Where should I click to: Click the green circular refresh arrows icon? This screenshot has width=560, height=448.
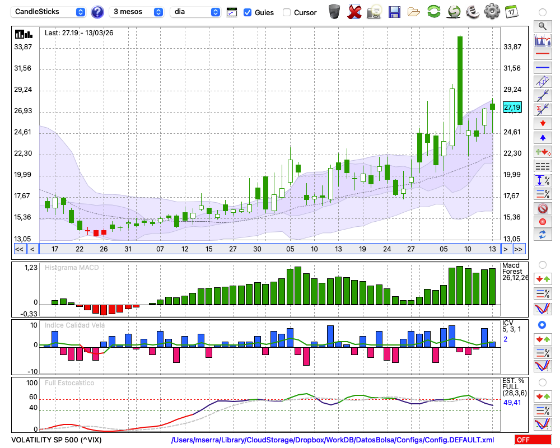pos(433,12)
